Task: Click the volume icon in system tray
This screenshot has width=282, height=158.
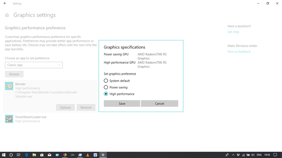Action: pos(253,155)
